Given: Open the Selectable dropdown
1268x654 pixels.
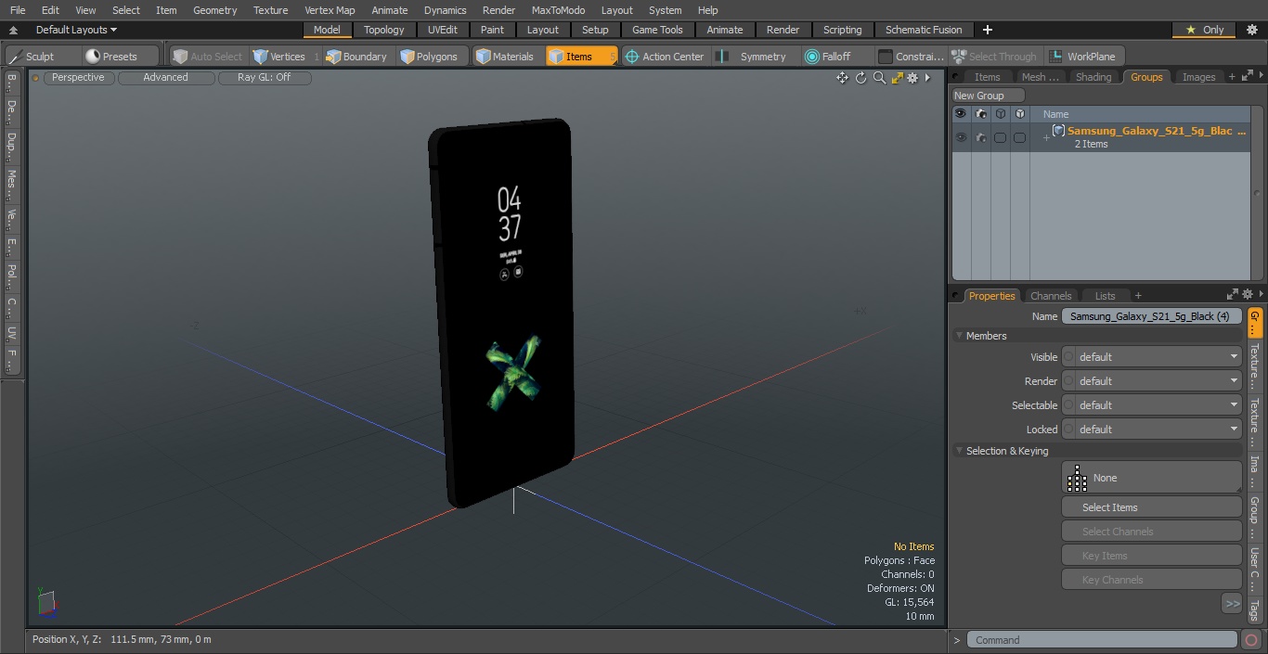Looking at the screenshot, I should 1151,405.
